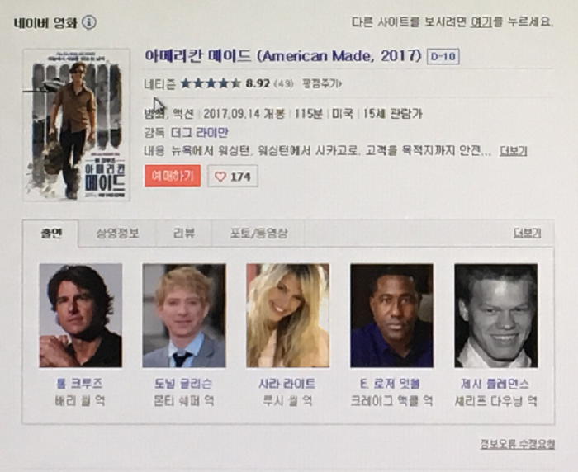Click the 평점주기 rating link
Screen dimensions: 578x472
point(322,84)
